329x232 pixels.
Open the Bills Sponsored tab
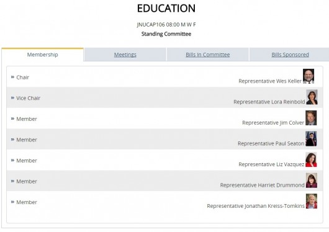point(290,55)
